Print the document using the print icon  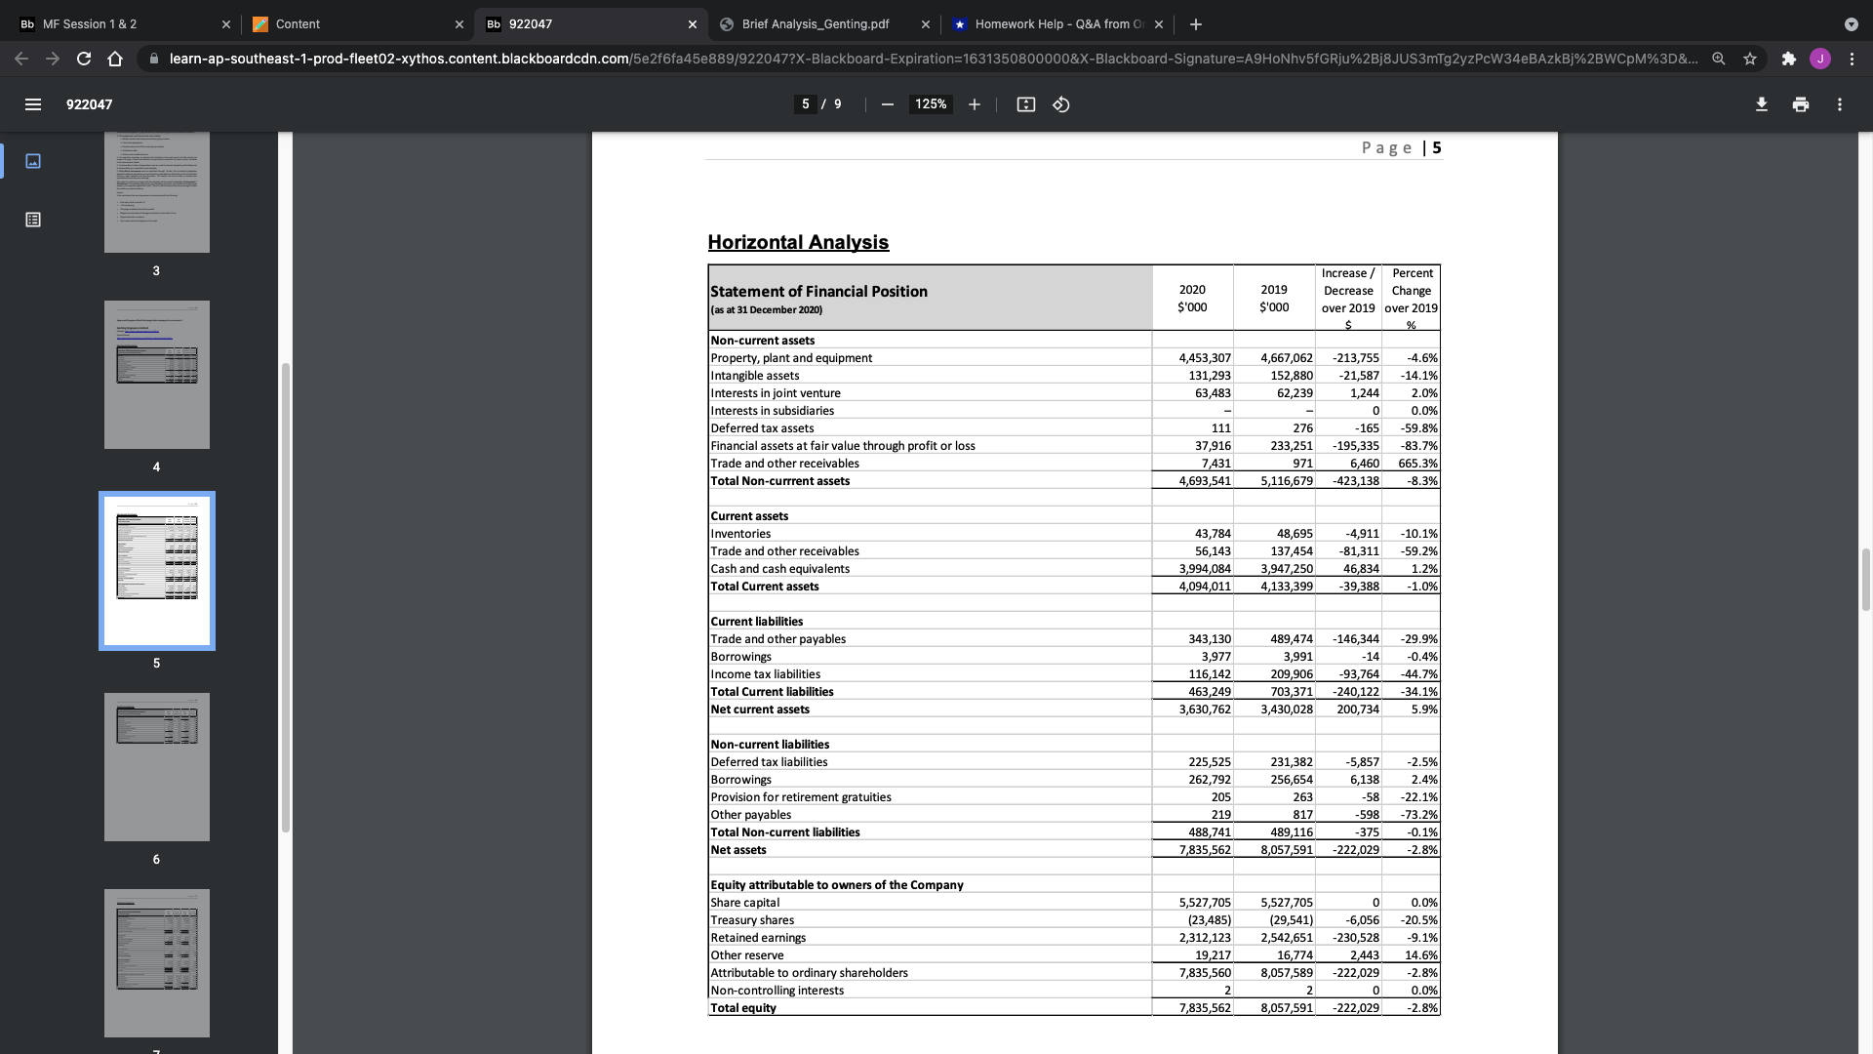[1800, 104]
